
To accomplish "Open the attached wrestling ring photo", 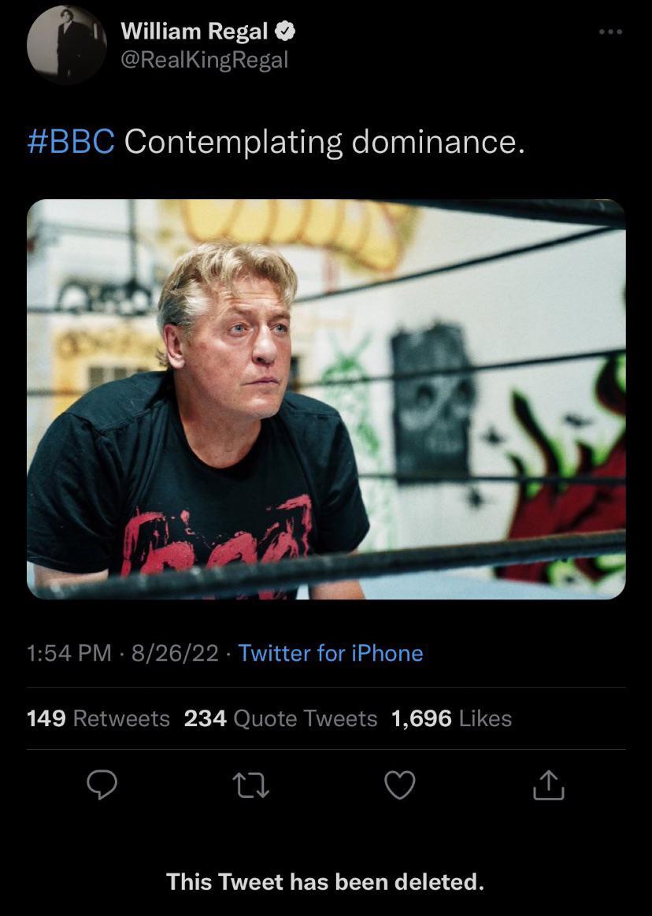I will [326, 399].
